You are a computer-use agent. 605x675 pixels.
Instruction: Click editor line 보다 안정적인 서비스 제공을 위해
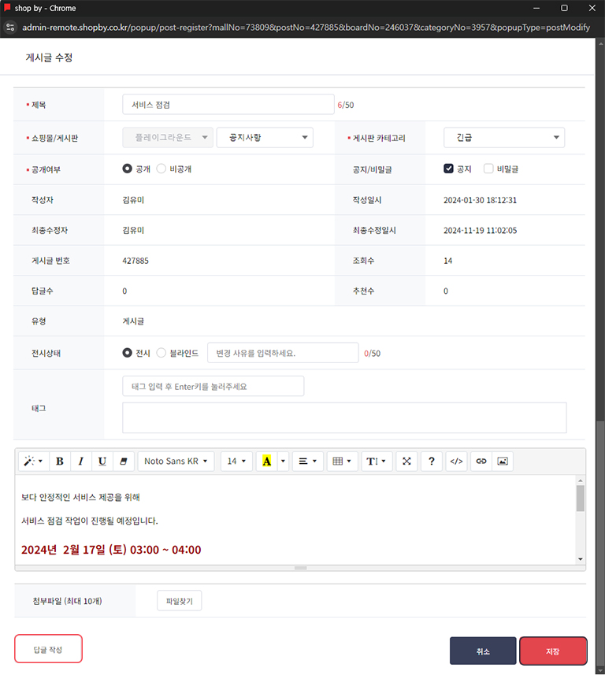[x=80, y=497]
